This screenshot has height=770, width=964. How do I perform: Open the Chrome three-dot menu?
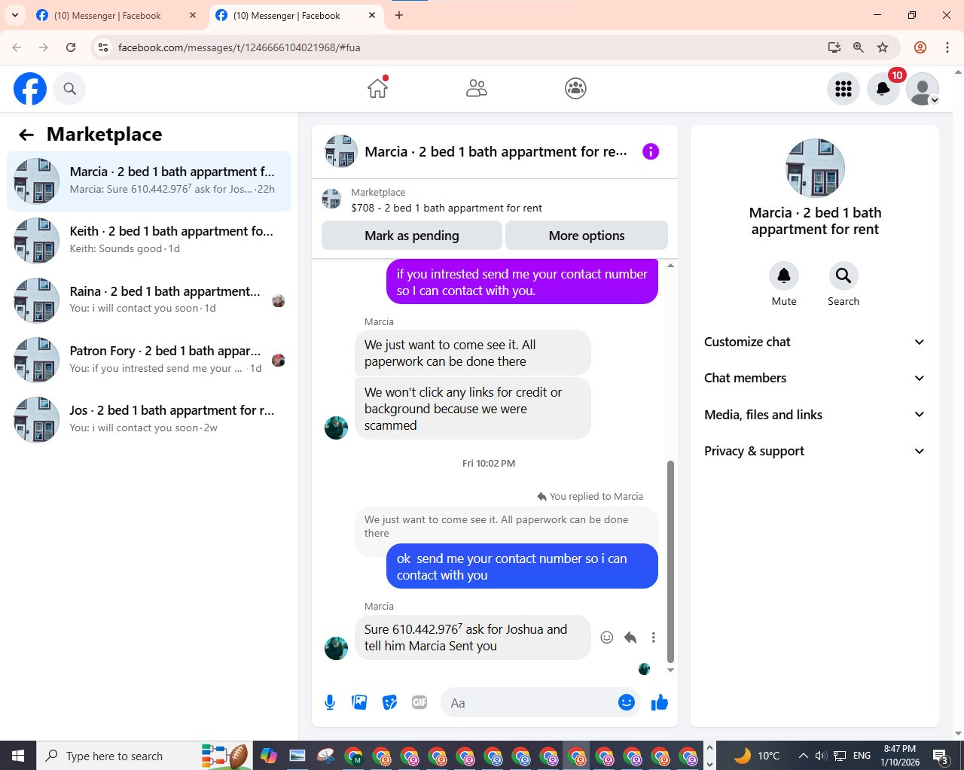(947, 47)
